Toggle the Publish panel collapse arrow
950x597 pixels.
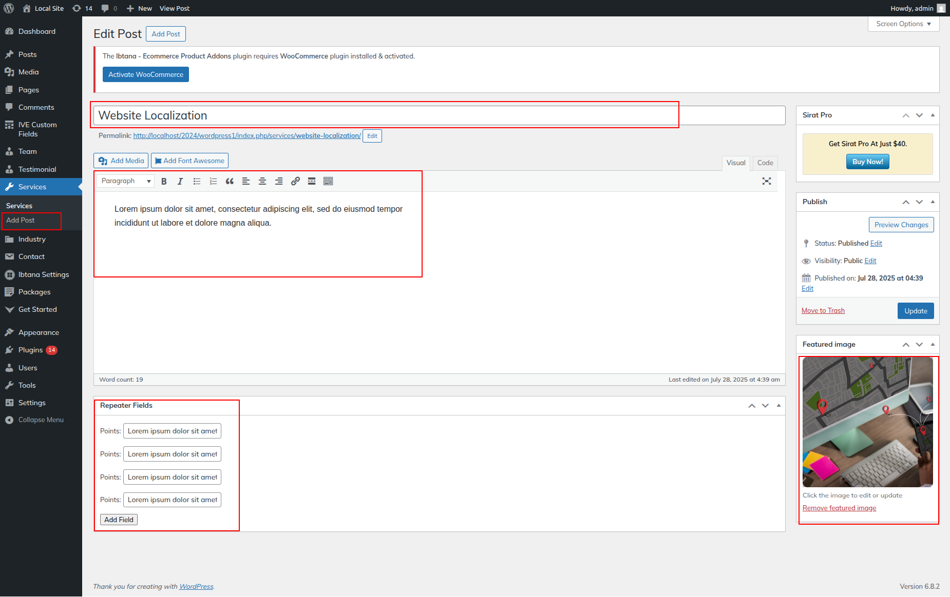click(x=933, y=202)
